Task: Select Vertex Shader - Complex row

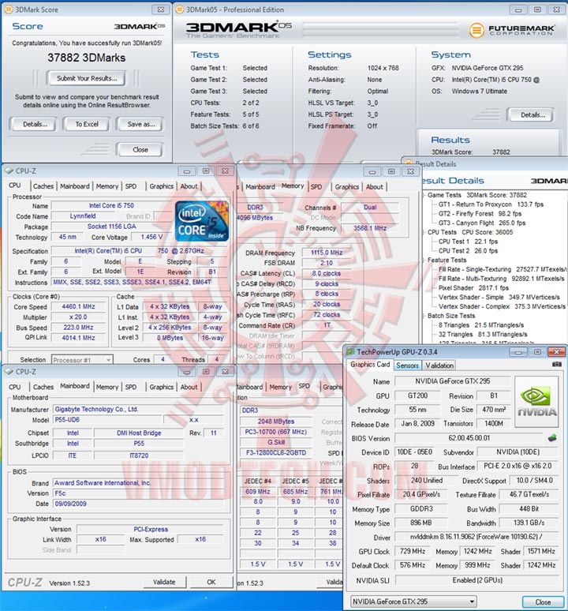Action: (x=502, y=306)
